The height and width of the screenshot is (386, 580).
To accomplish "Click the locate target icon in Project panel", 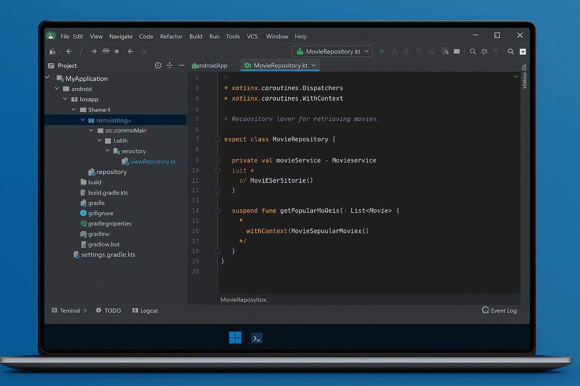I will point(158,65).
